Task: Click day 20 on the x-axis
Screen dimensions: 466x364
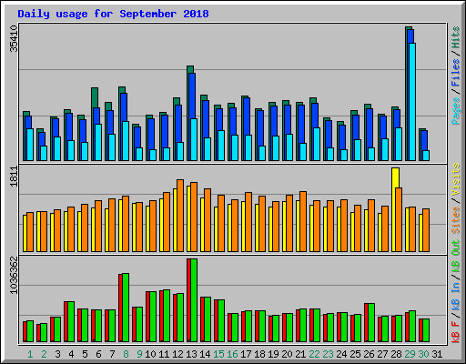Action: (287, 354)
